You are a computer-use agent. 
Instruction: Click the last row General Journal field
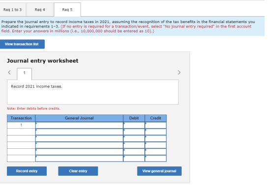click(79, 159)
